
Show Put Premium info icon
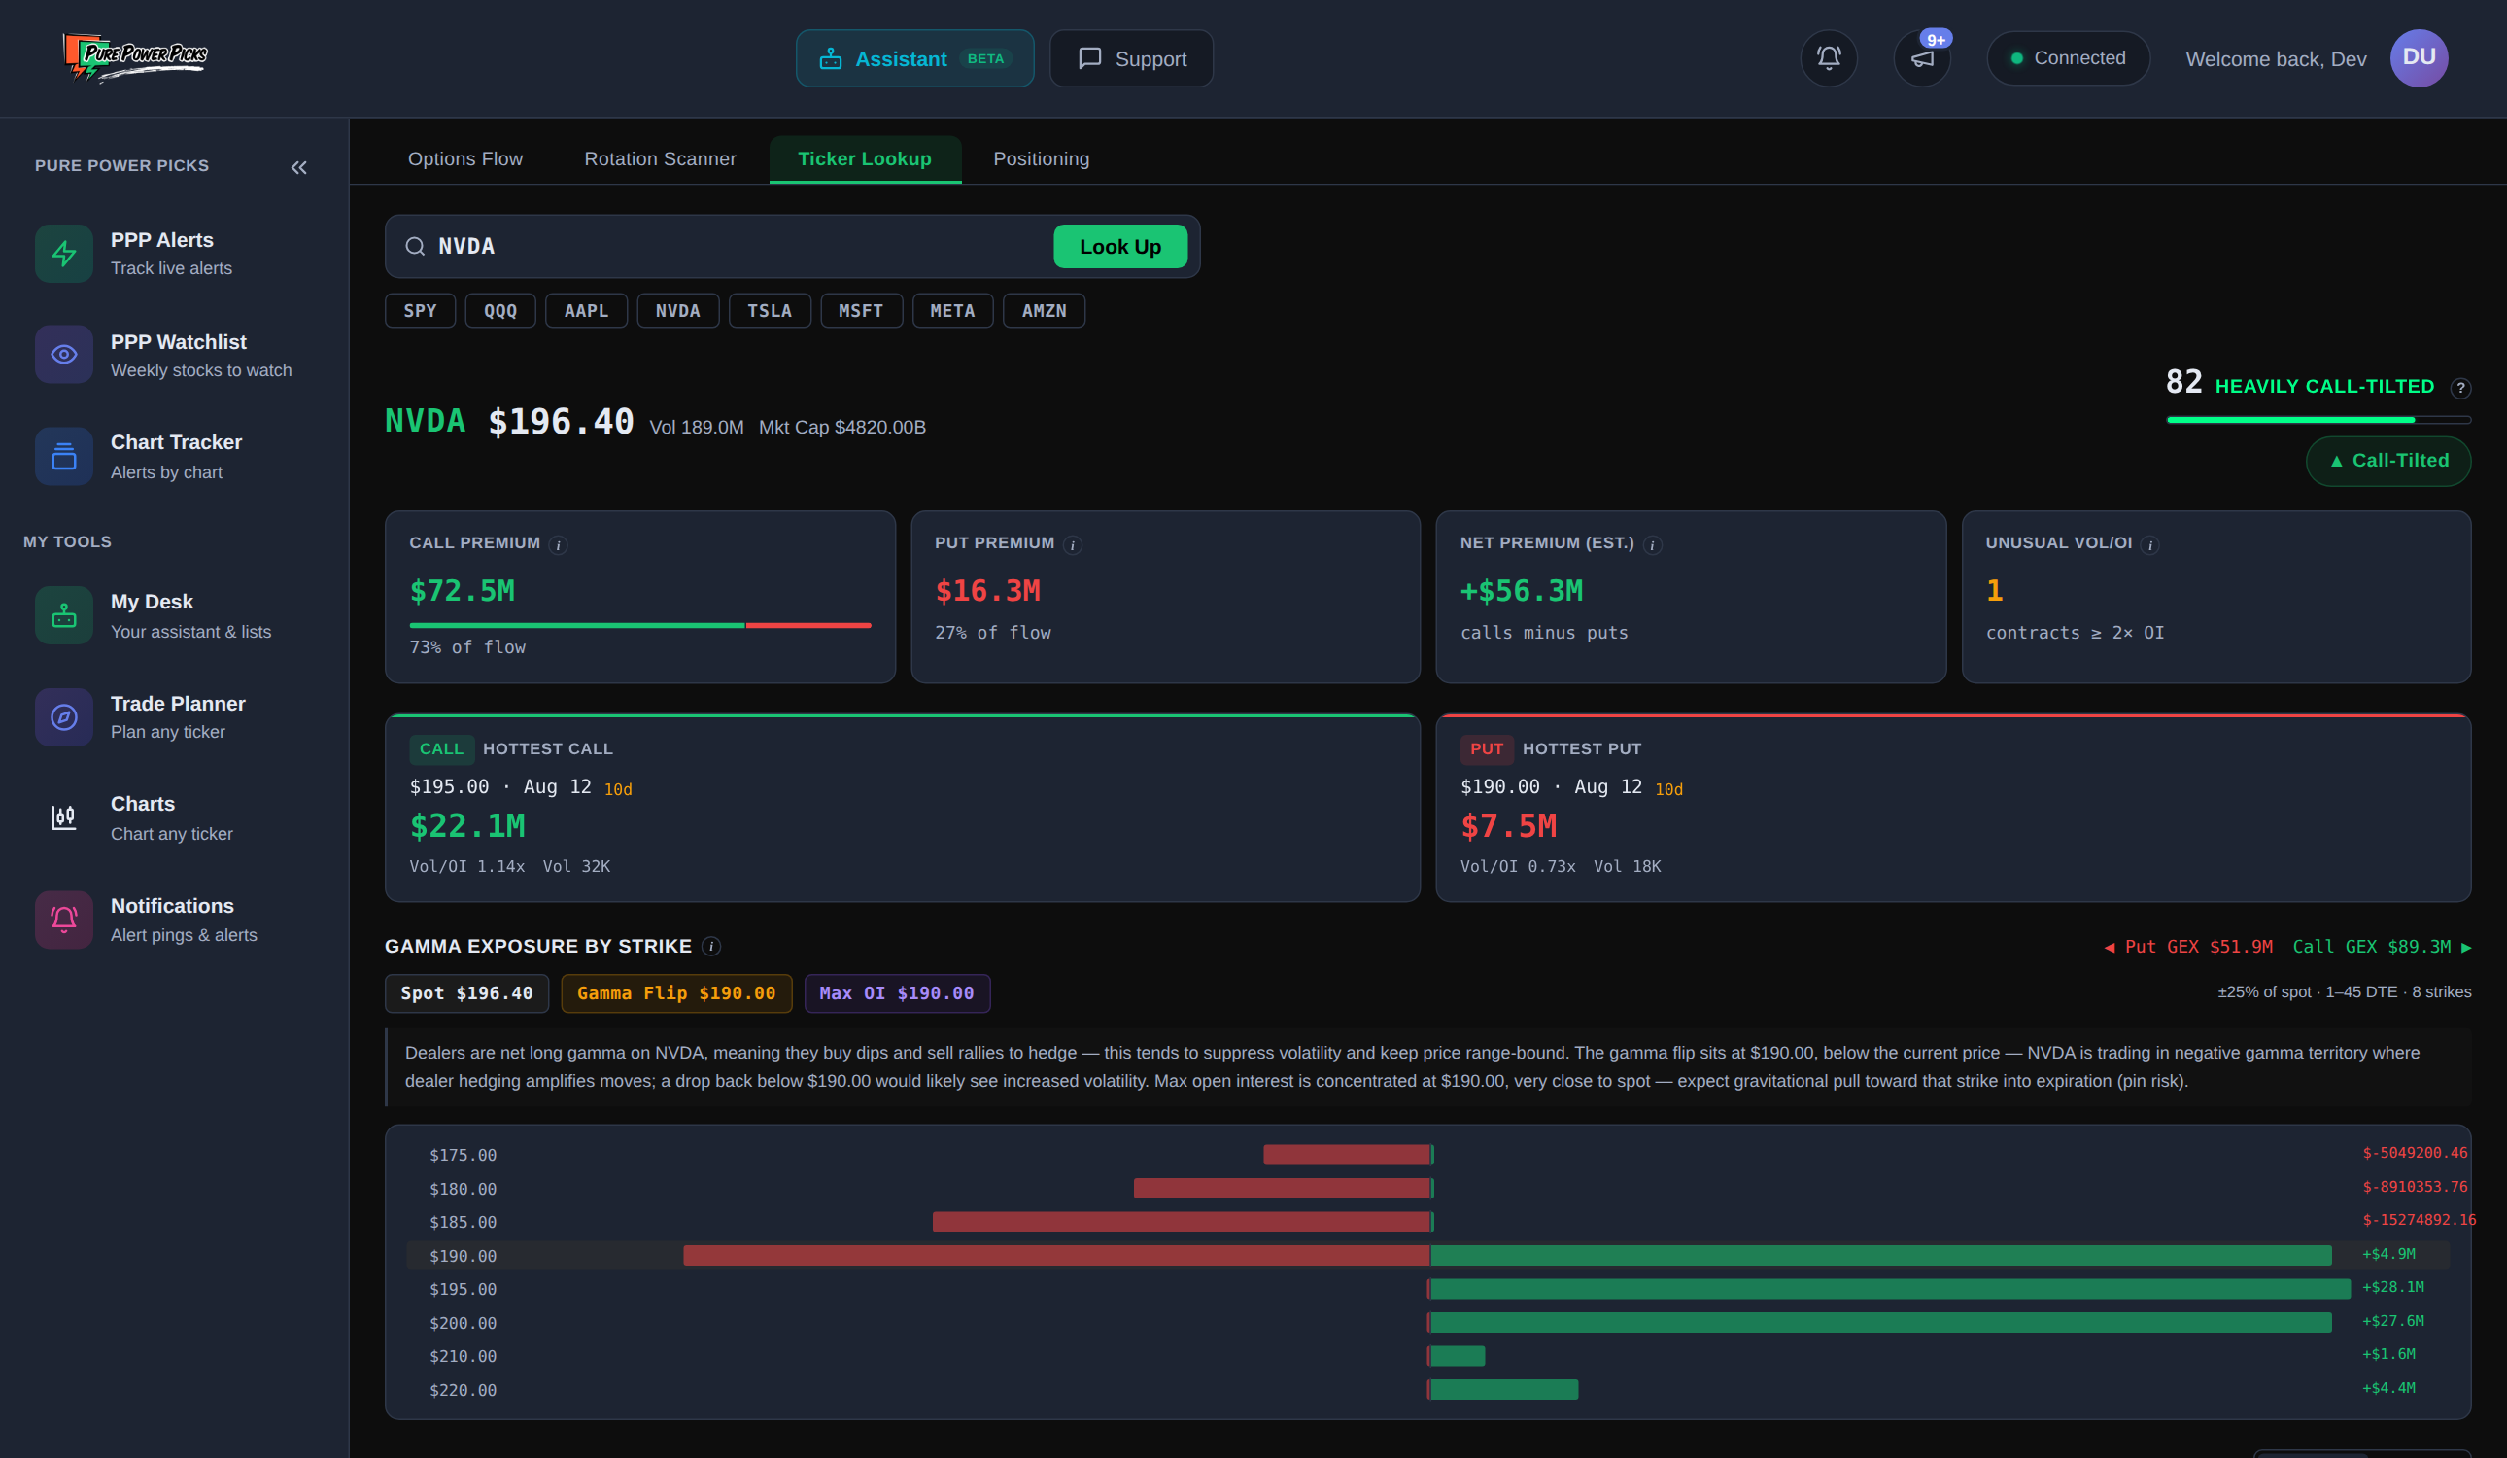(1073, 544)
